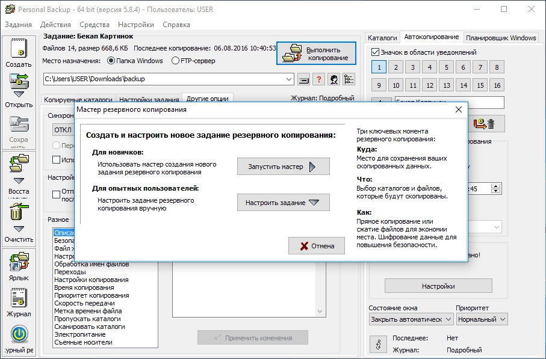Click the Восстановить restore icon
Viewport: 546px width, 359px height.
[x=19, y=164]
